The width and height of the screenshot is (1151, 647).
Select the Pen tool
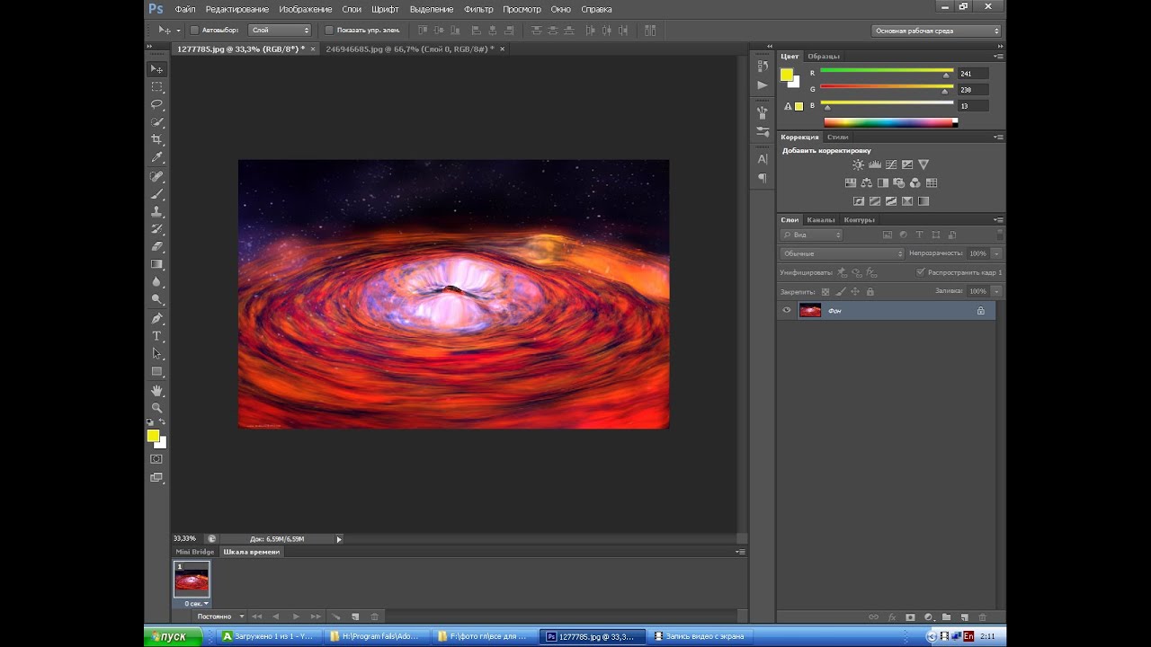tap(157, 318)
